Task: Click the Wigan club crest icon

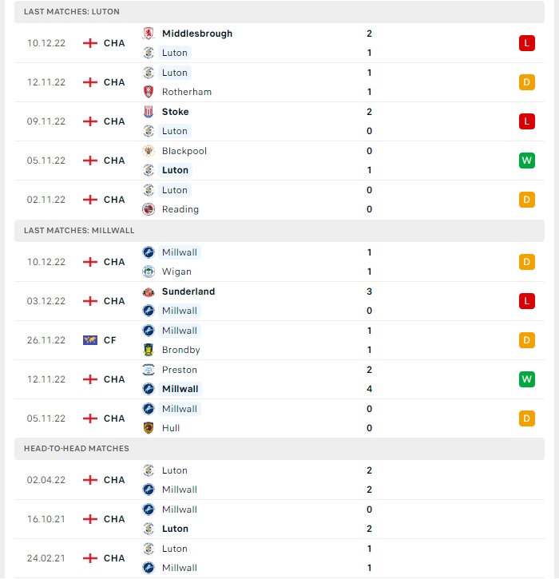Action: (x=149, y=272)
